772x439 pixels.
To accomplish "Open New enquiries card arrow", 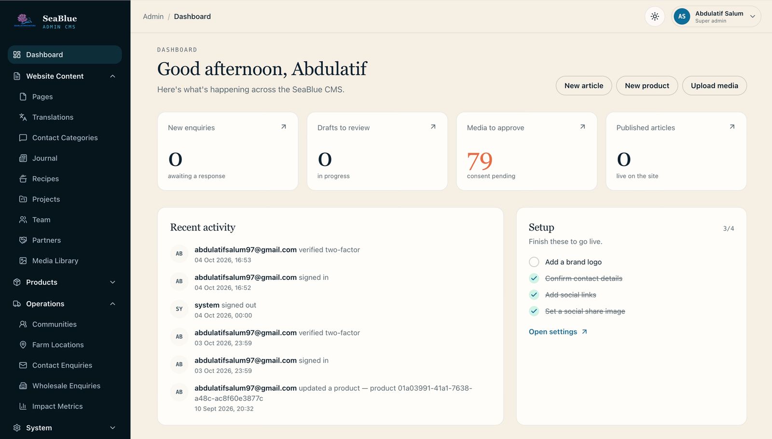I will [284, 127].
